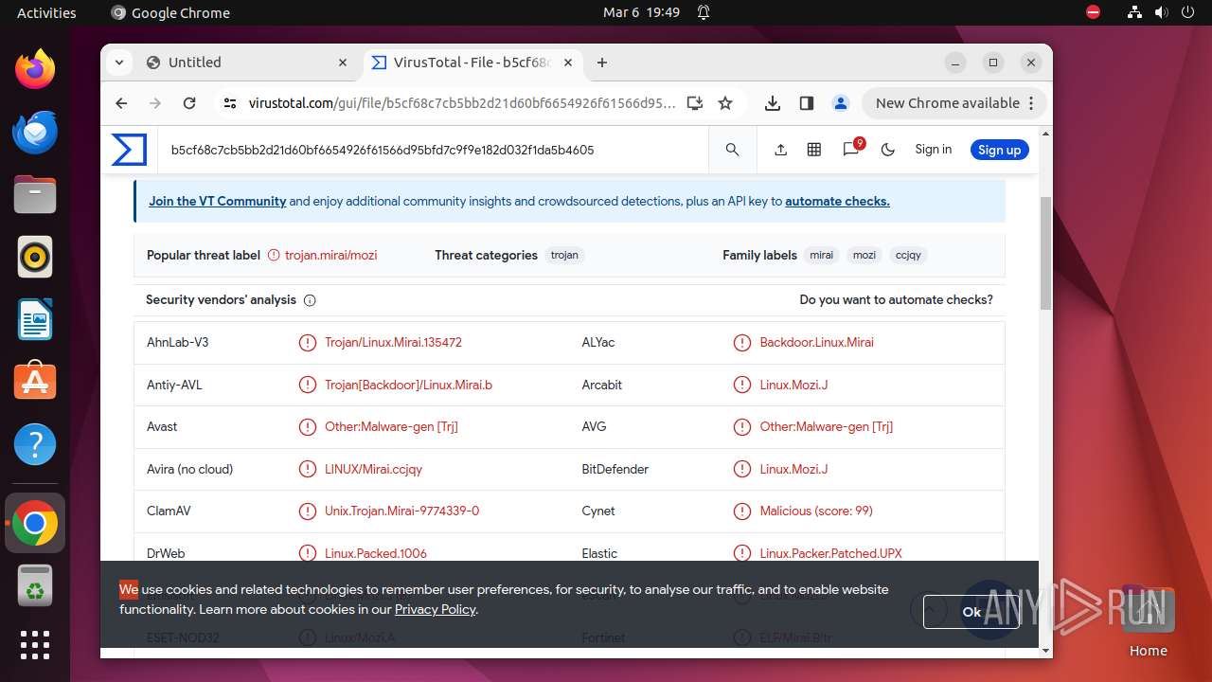
Task: Open Google Chrome app menu in top bar
Action: (170, 12)
